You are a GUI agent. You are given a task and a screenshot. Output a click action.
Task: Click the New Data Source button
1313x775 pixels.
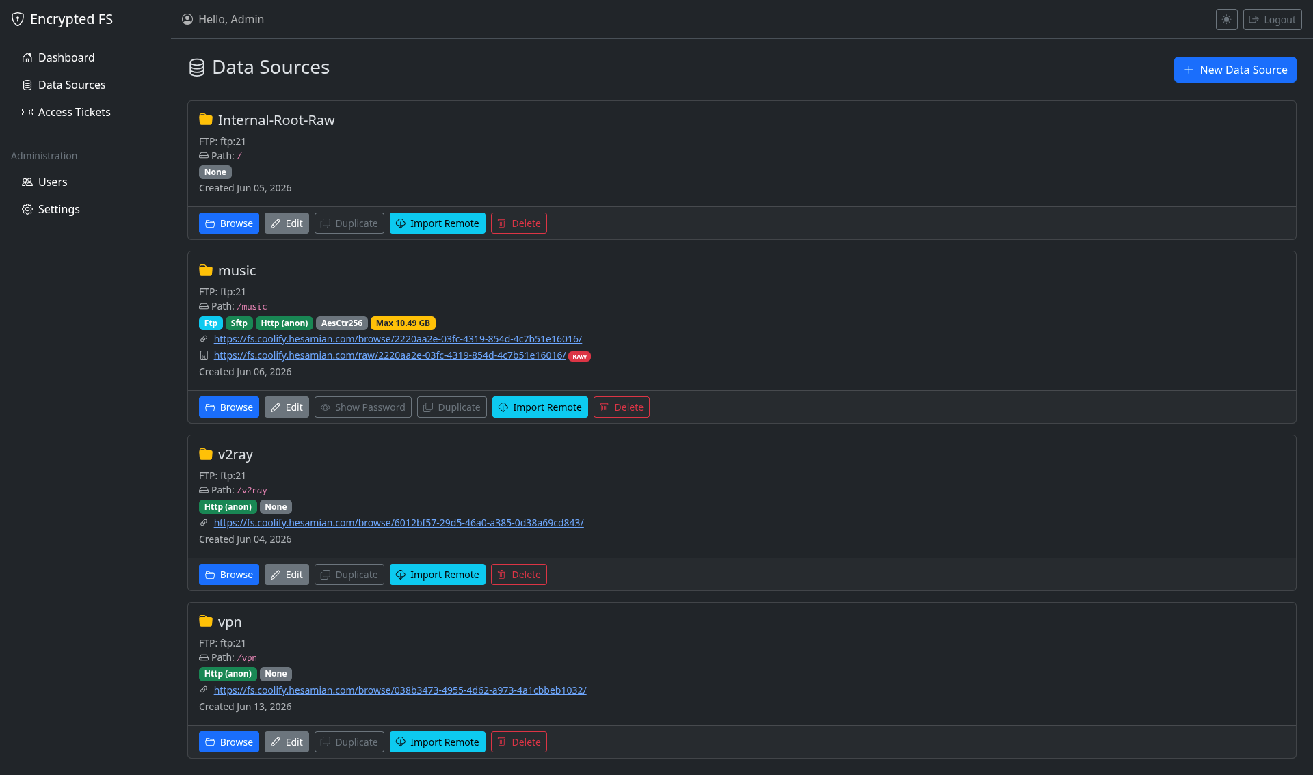coord(1235,70)
